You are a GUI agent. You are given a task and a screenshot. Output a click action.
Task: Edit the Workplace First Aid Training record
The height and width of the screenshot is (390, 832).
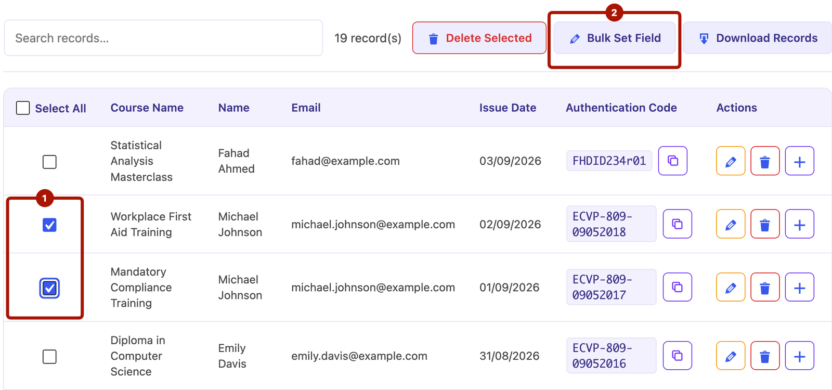pyautogui.click(x=731, y=224)
